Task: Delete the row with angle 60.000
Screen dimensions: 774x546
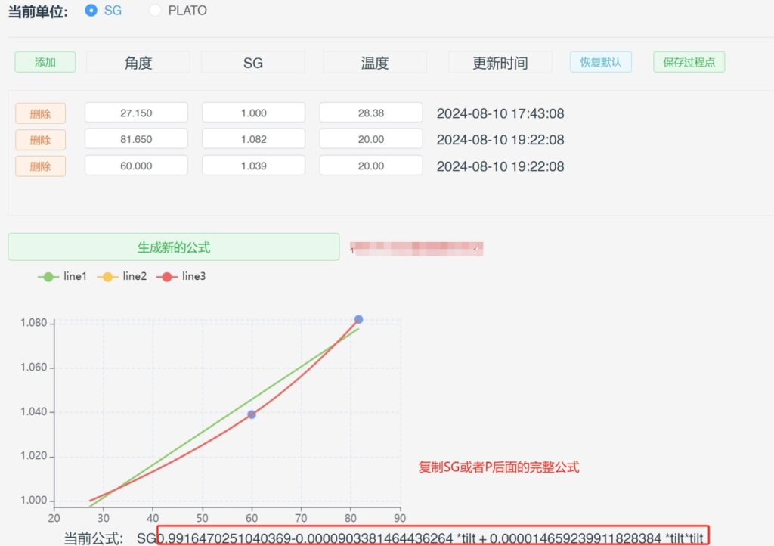Action: tap(41, 166)
